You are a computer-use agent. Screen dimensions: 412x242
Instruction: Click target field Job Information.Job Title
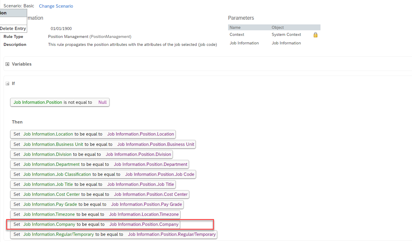point(48,184)
